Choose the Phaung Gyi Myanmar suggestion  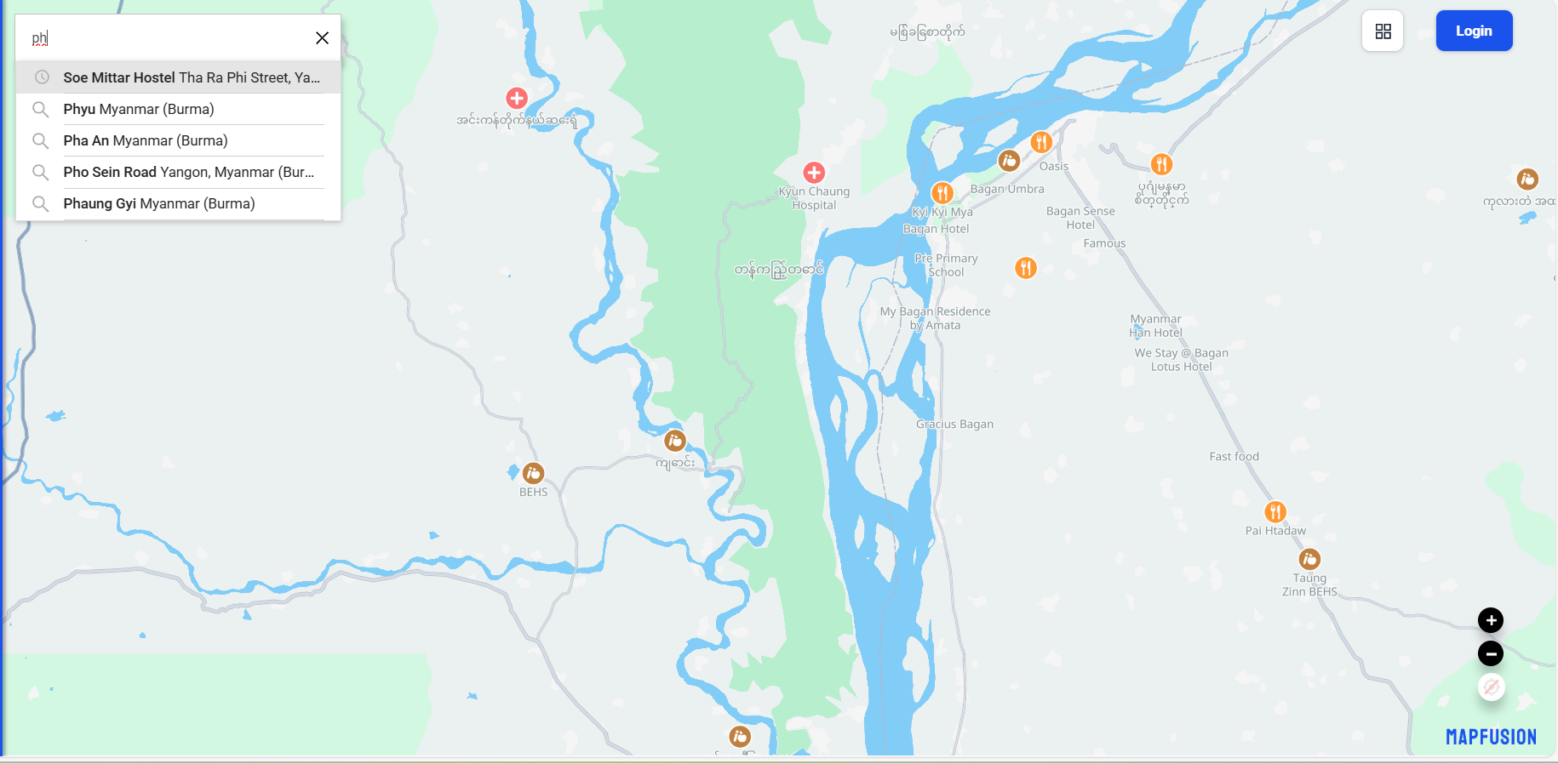coord(178,203)
